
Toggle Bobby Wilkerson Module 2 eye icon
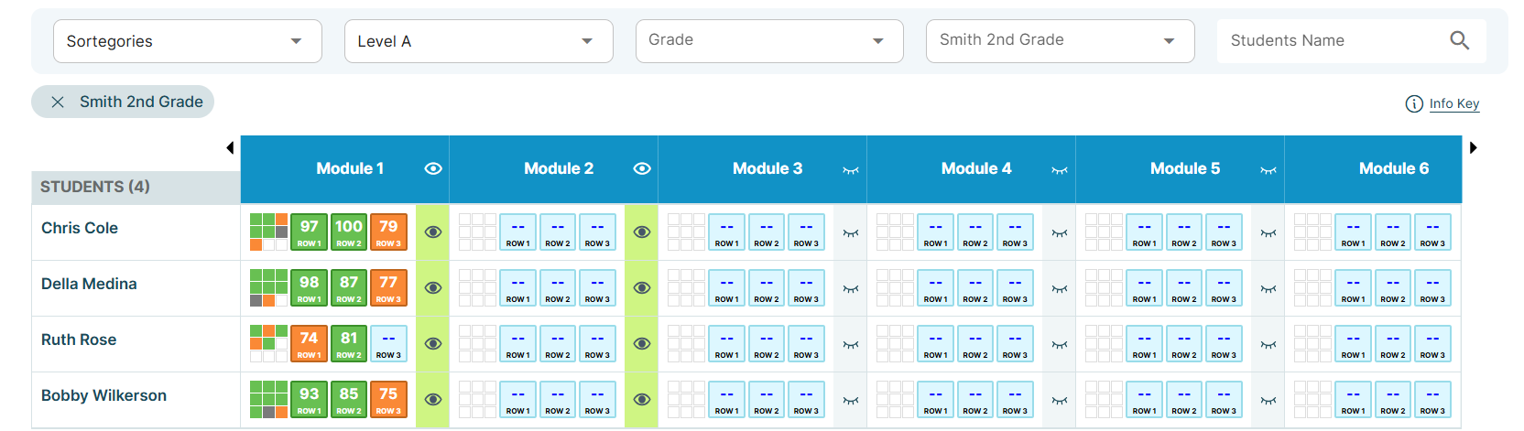(x=642, y=399)
